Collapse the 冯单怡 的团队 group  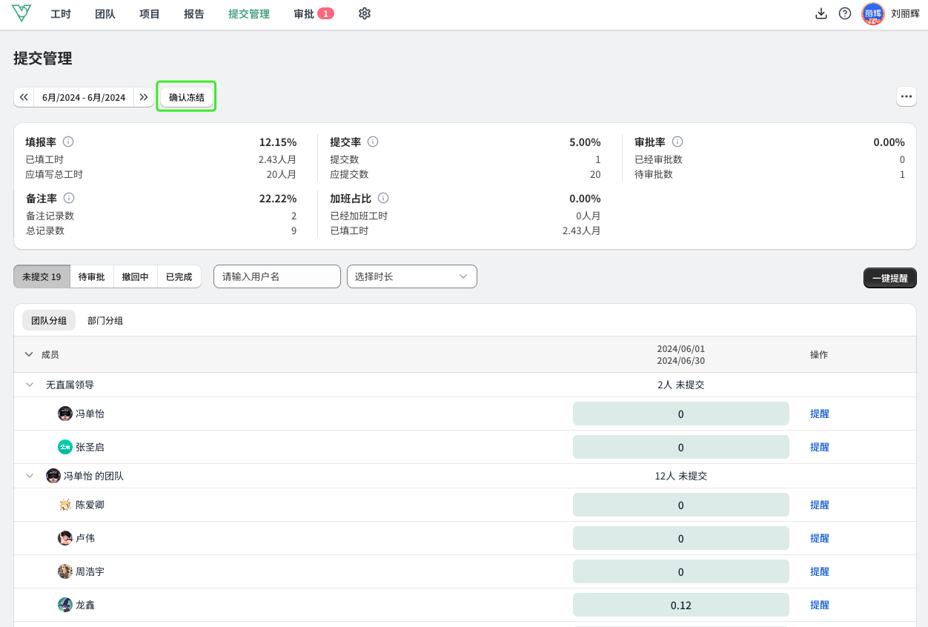[30, 476]
